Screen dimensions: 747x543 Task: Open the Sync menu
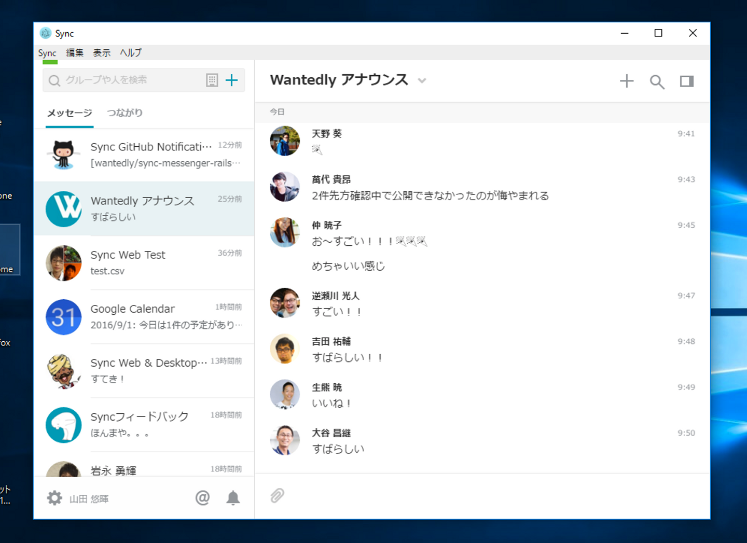47,53
